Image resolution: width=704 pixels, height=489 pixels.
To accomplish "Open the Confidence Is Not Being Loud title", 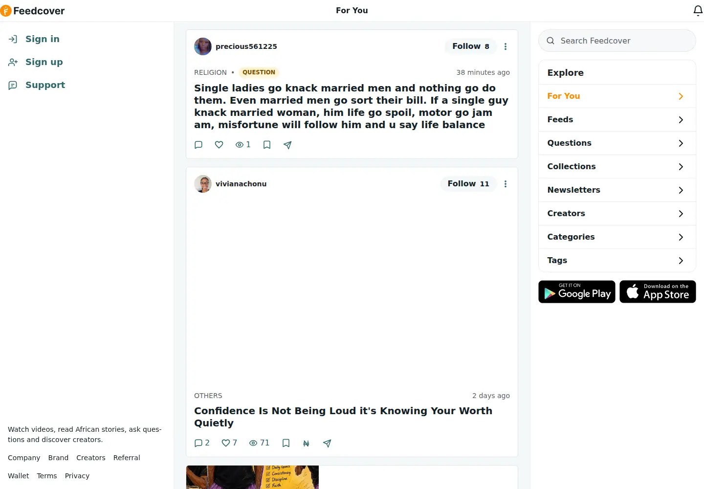I will 343,417.
